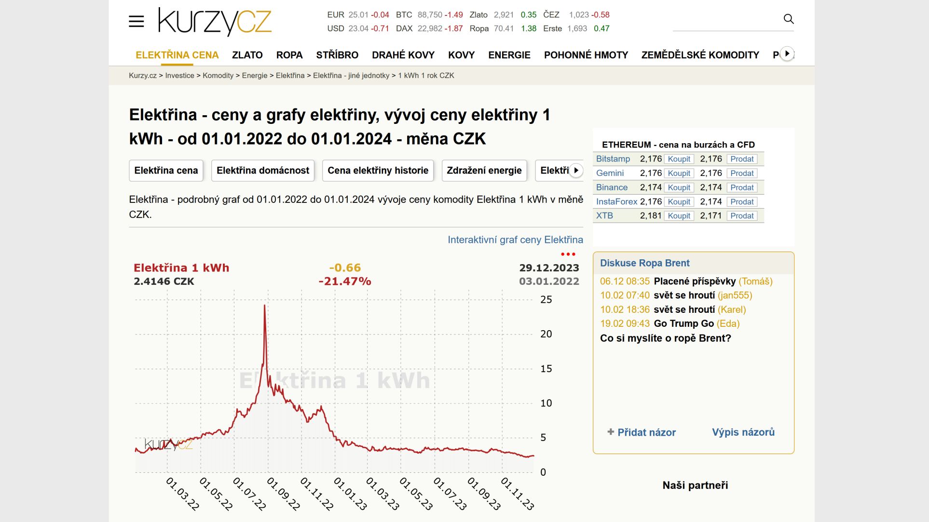This screenshot has width=929, height=522.
Task: Open the ENERGIE menu item
Action: pos(509,55)
